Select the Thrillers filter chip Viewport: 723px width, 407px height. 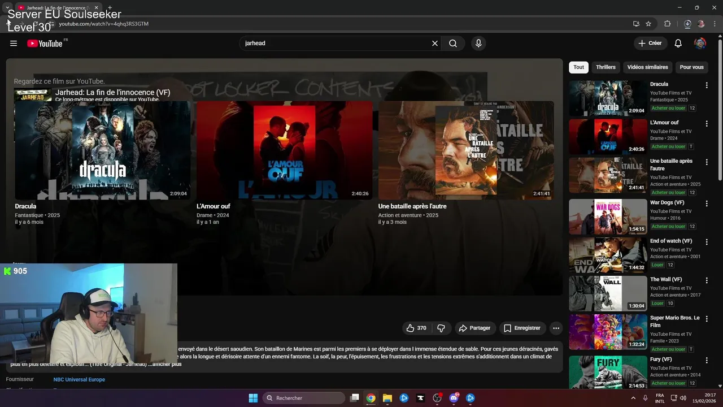[x=606, y=67]
